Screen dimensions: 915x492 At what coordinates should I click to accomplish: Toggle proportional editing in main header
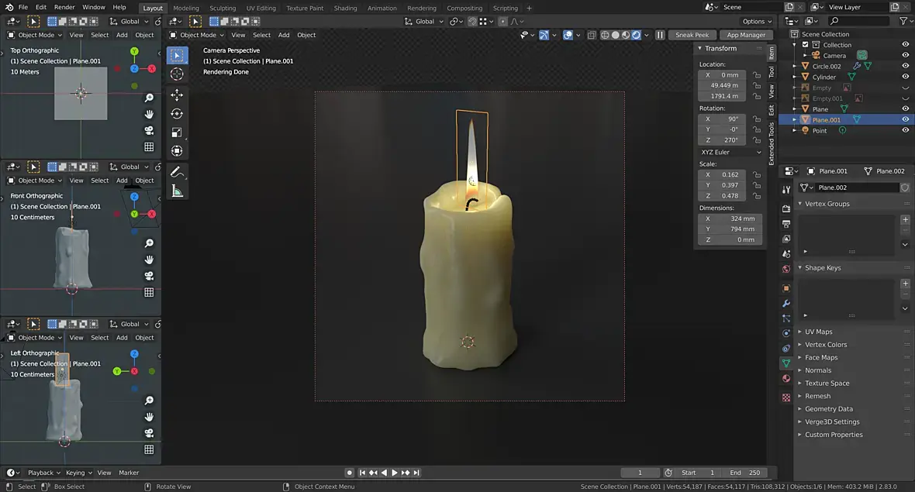click(502, 22)
